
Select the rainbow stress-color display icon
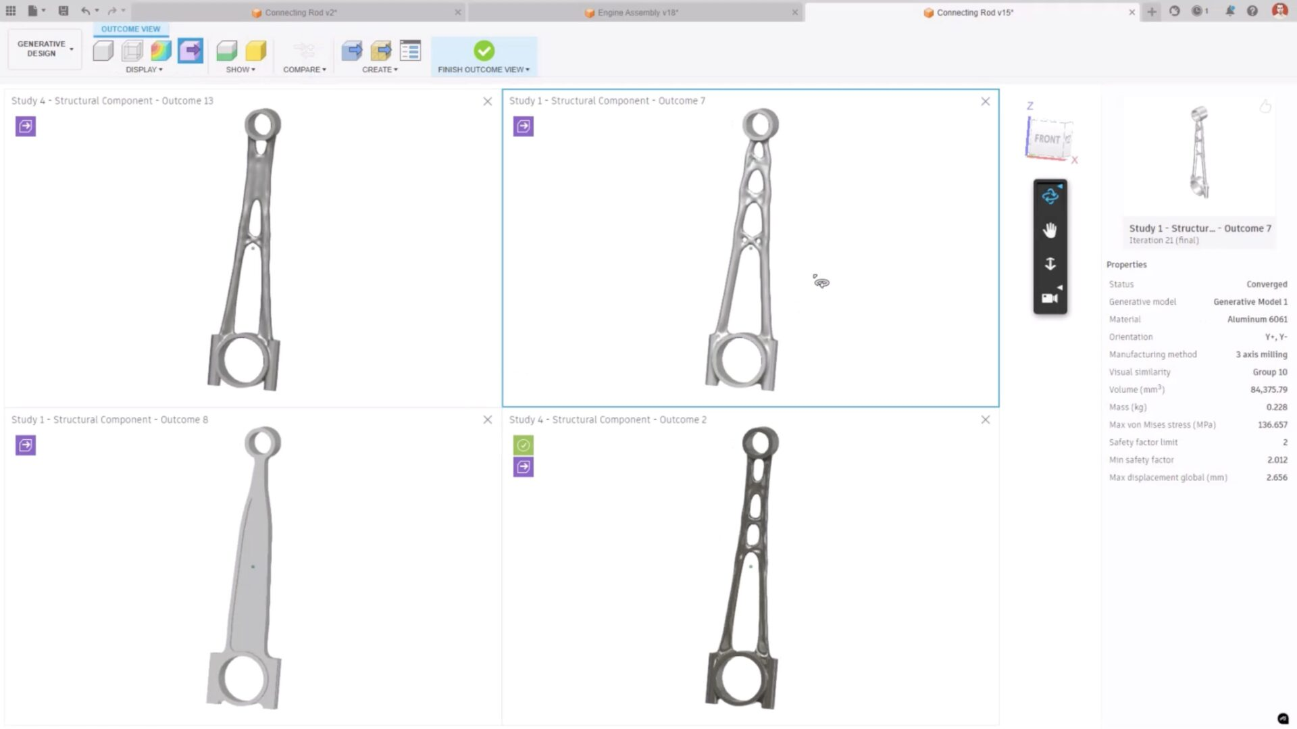point(160,51)
